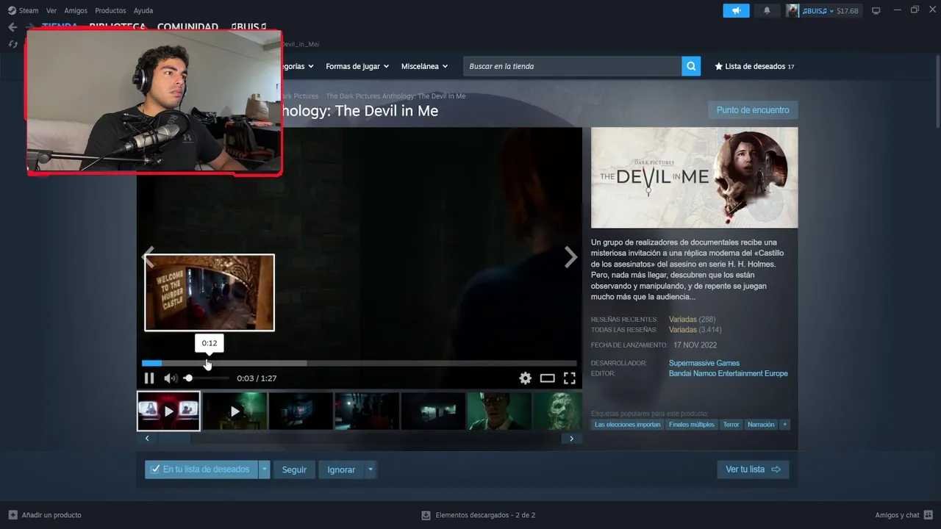Show previous media with left arrow
The height and width of the screenshot is (529, 941).
pos(148,257)
